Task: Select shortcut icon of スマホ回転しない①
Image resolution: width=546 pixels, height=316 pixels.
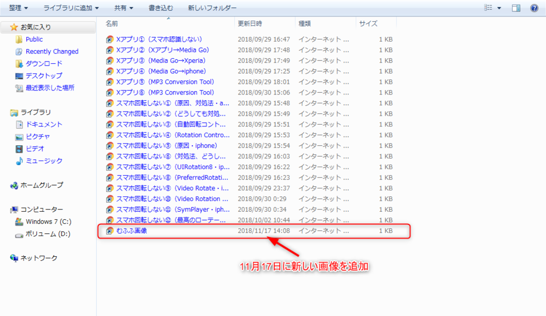Action: (x=110, y=103)
